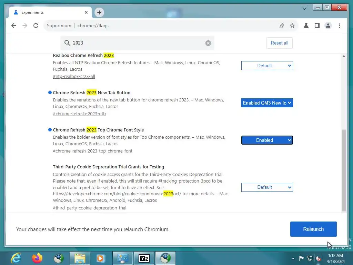Follow the #third-party-cookie-deprecation-trial link

coord(90,208)
